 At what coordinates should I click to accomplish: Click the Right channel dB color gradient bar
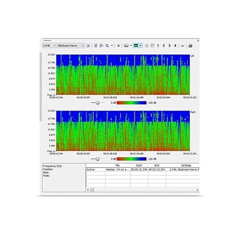[132, 159]
